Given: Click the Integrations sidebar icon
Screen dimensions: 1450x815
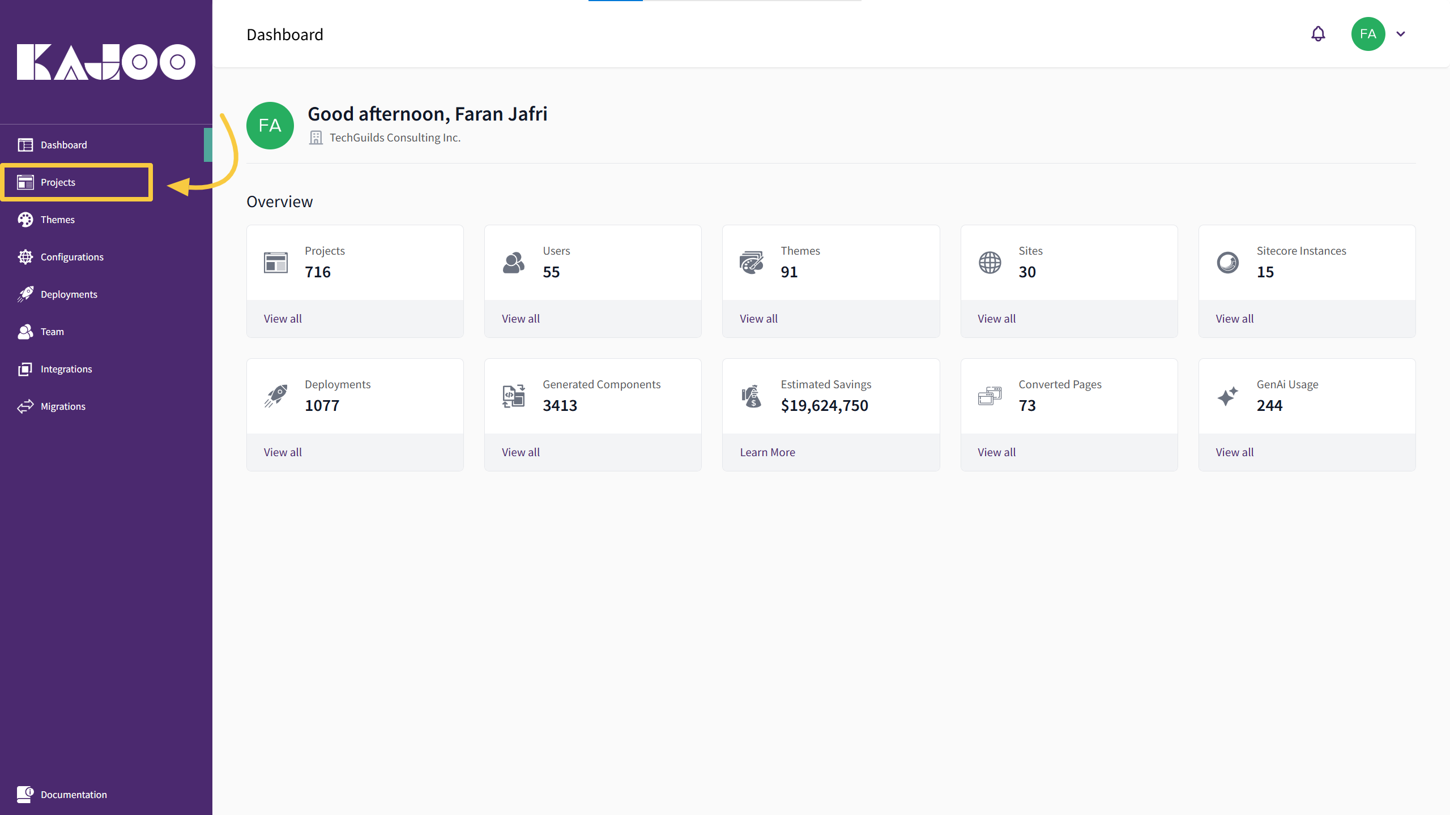Looking at the screenshot, I should point(25,369).
